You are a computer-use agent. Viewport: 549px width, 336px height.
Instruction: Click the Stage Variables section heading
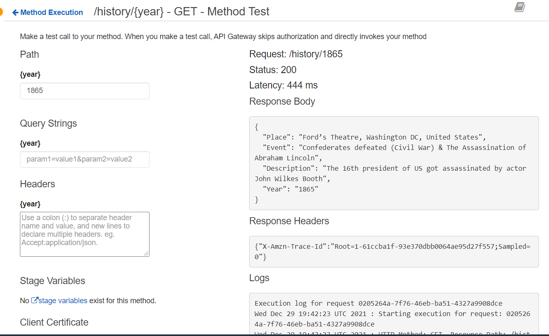(x=52, y=281)
